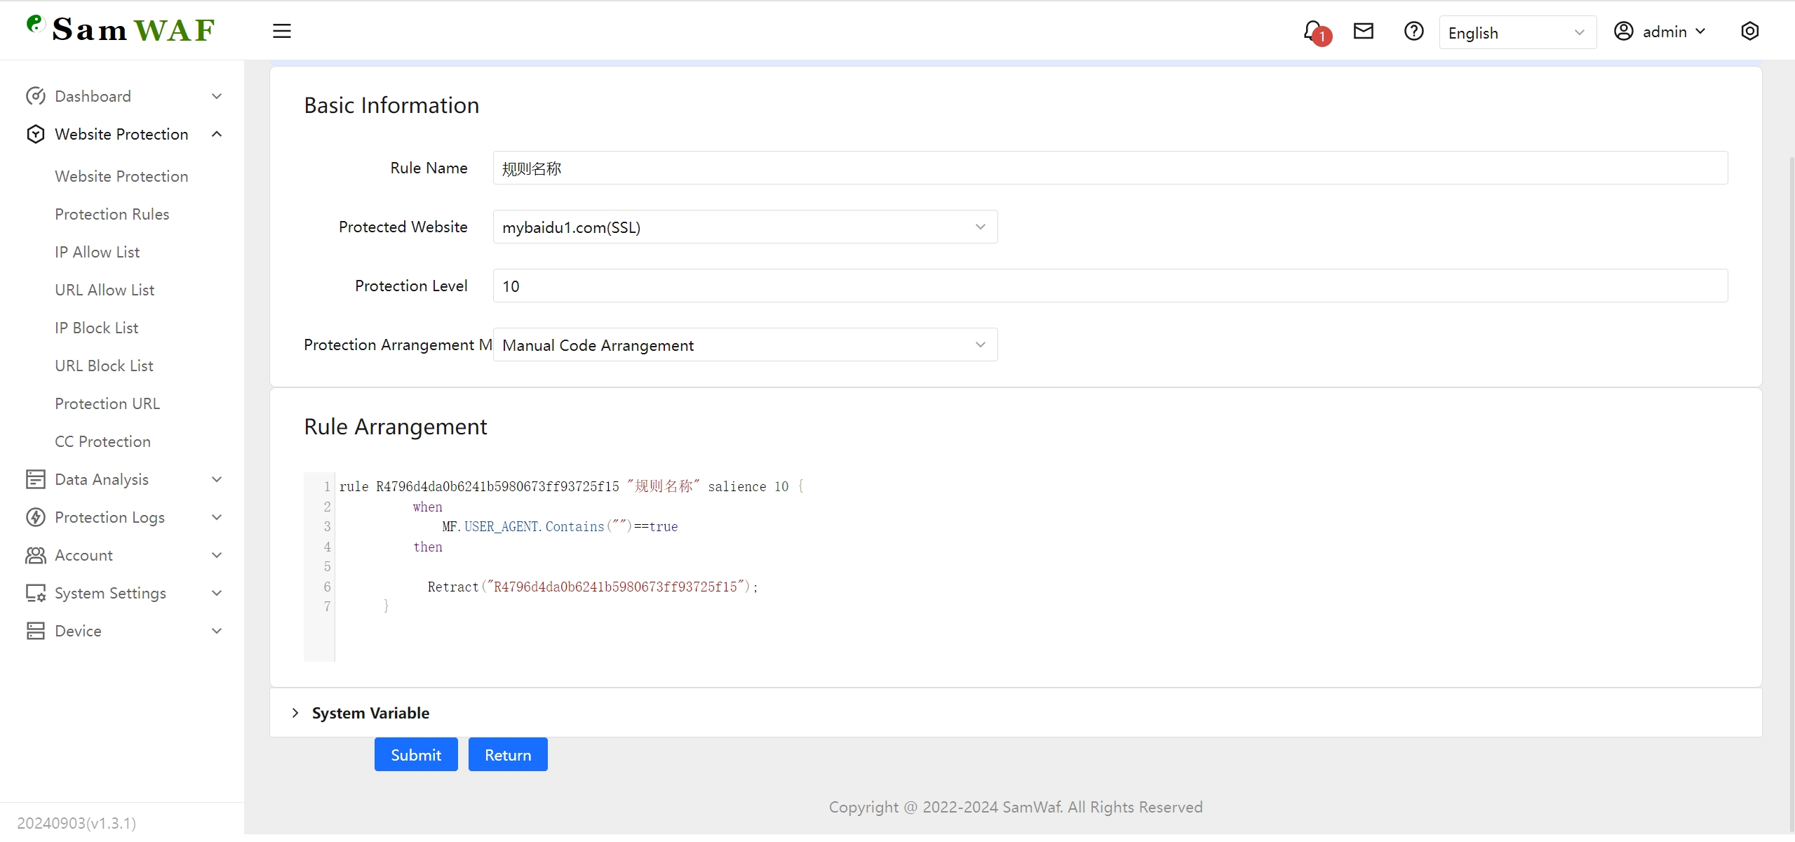Click the Protection Level input field
Image resolution: width=1795 pixels, height=842 pixels.
pos(1107,286)
